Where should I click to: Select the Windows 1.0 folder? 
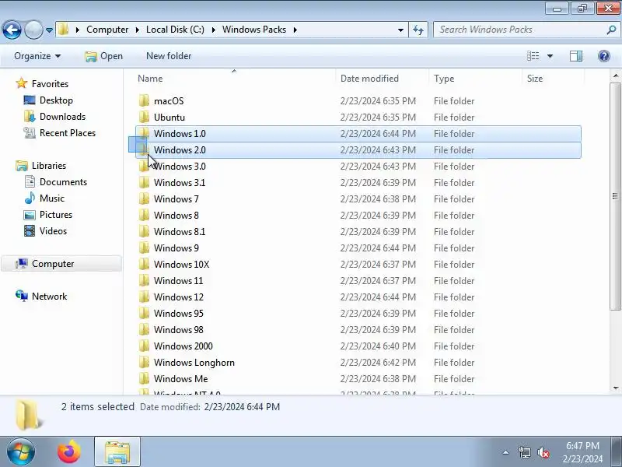click(358, 133)
